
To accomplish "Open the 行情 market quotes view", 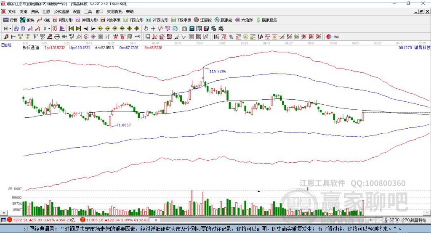I will click(x=10, y=20).
